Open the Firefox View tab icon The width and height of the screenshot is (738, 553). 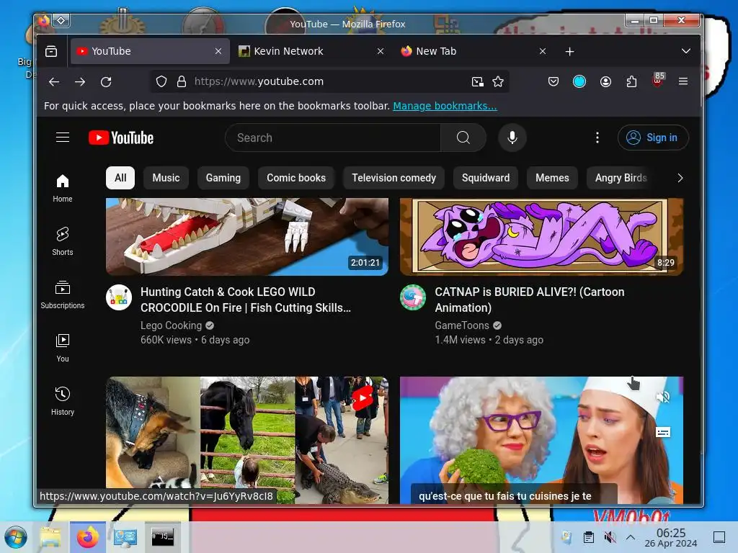pos(51,51)
